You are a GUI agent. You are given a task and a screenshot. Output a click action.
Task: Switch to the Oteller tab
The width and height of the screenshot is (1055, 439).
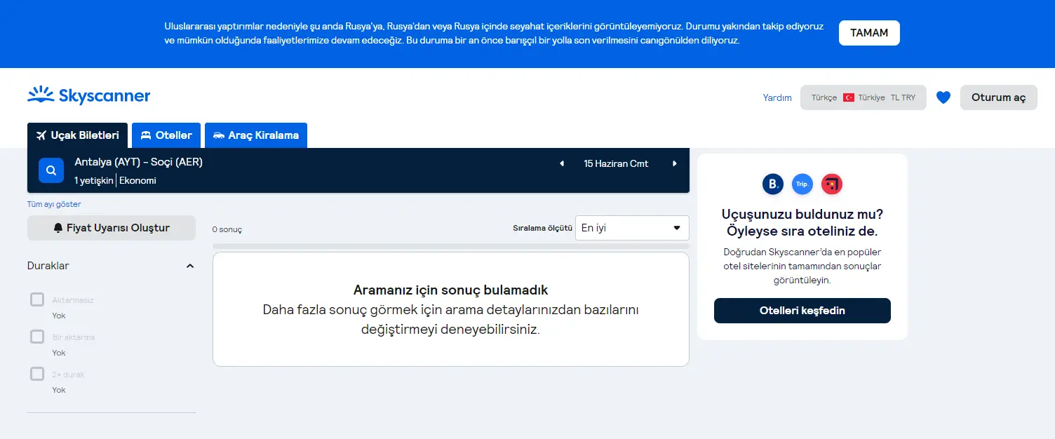(166, 135)
